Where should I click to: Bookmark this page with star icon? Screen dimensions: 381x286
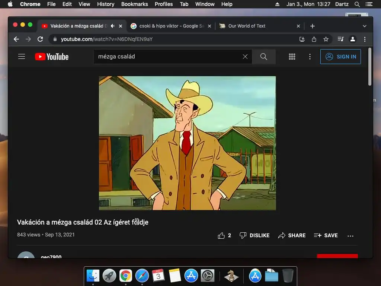click(326, 39)
